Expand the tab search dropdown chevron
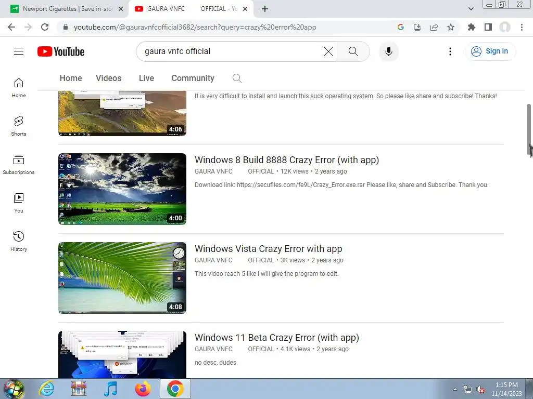Image resolution: width=533 pixels, height=399 pixels. coord(471,9)
